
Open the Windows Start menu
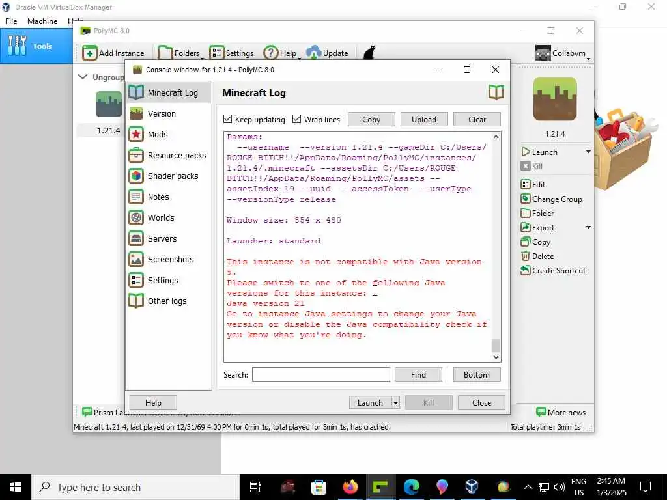[x=16, y=487]
